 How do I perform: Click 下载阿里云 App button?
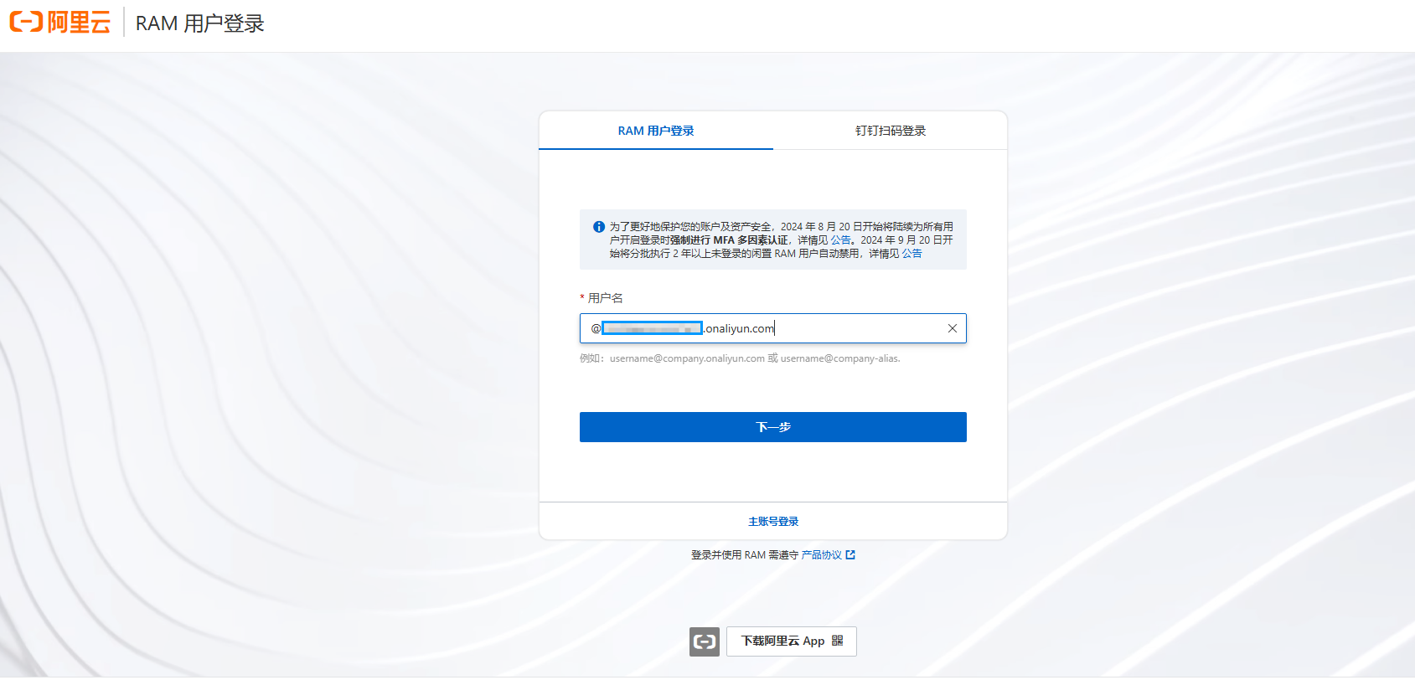[791, 641]
